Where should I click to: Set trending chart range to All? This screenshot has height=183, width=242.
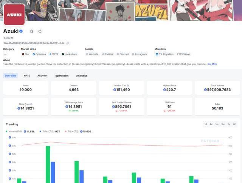tap(234, 124)
